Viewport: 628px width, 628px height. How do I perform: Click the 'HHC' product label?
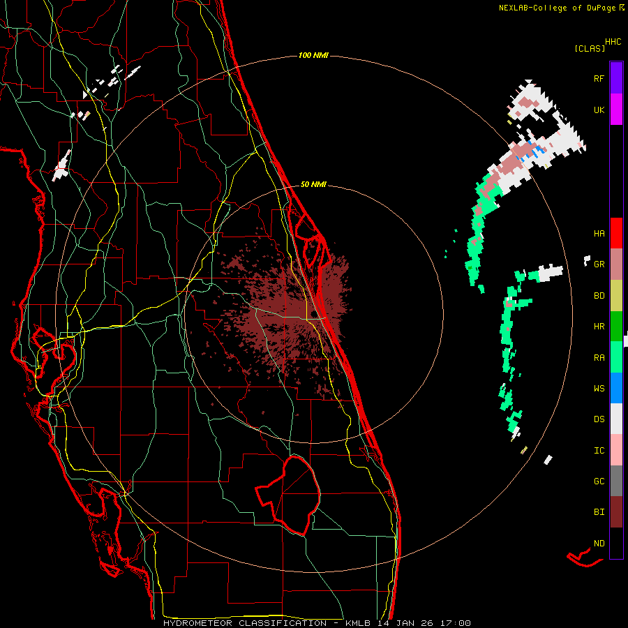[613, 42]
